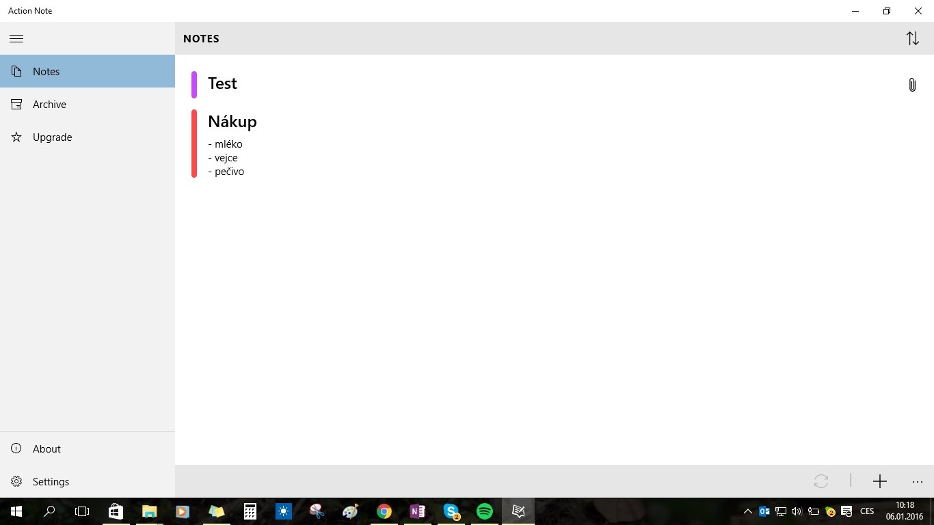Image resolution: width=934 pixels, height=525 pixels.
Task: Open the About page
Action: click(x=88, y=449)
